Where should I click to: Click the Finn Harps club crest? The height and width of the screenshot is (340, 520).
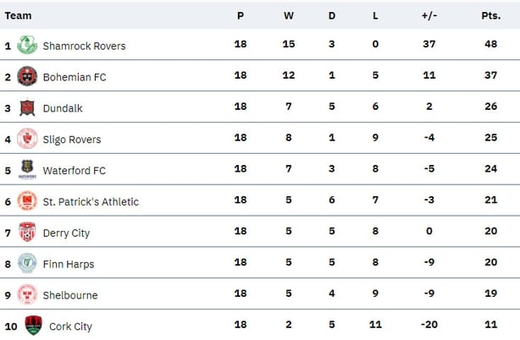[x=27, y=264]
